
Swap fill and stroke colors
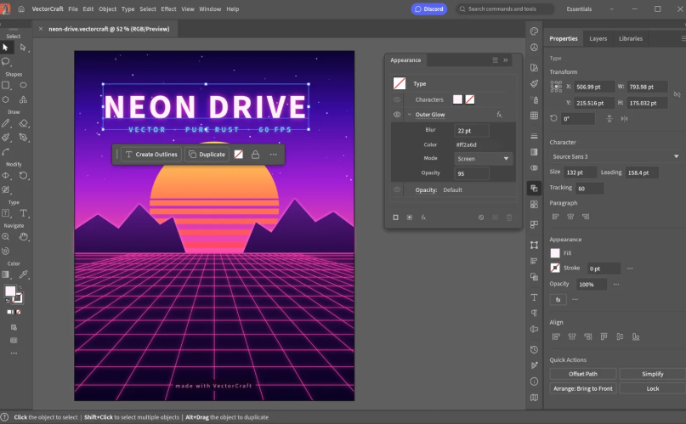click(x=20, y=287)
